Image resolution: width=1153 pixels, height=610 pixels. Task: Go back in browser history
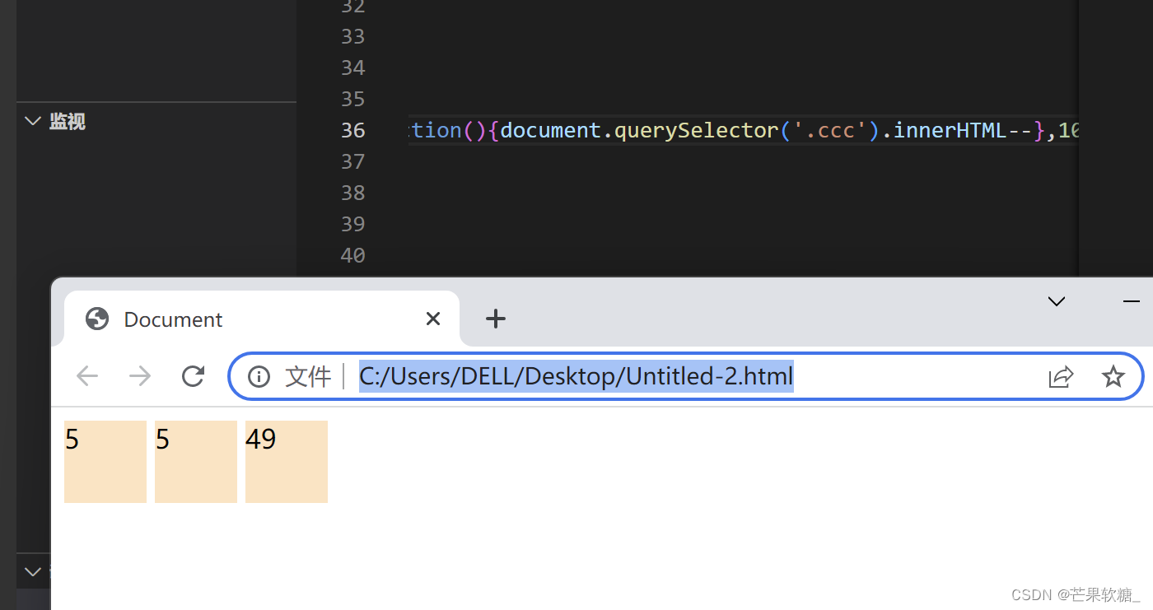pos(86,376)
